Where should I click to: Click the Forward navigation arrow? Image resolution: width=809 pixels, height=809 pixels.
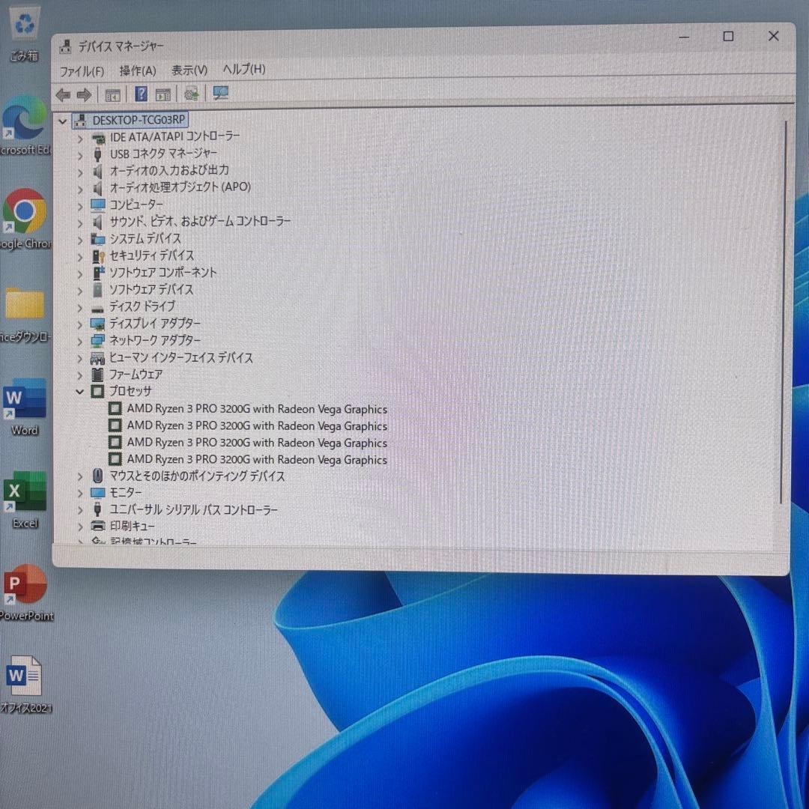pos(84,94)
